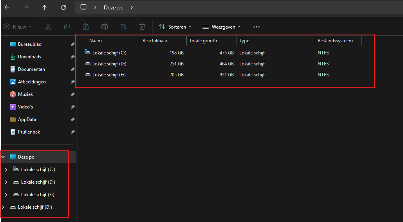Screen dimensions: 403x222
Task: Click the Paste clipboard icon
Action: [x=86, y=27]
